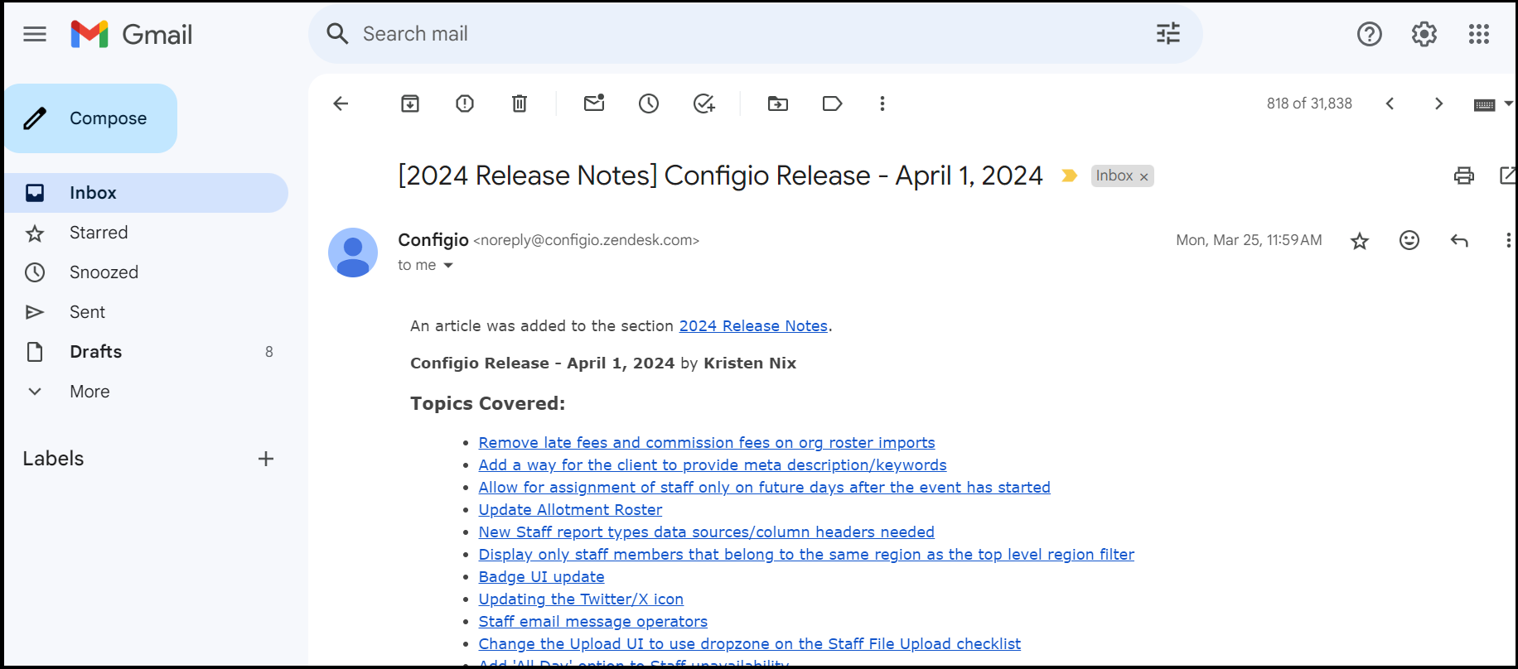Viewport: 1518px width, 669px height.
Task: Expand the More sidebar section
Action: coord(89,392)
